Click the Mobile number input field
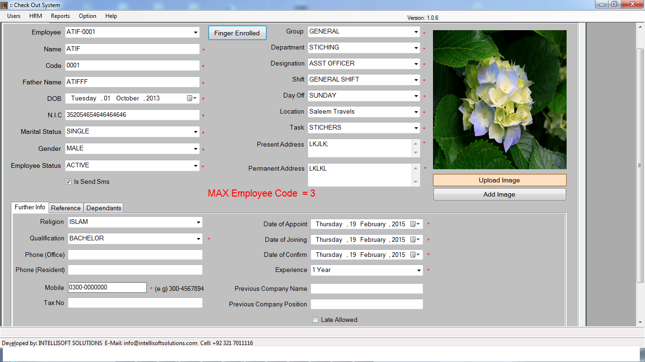The height and width of the screenshot is (362, 645). (107, 288)
